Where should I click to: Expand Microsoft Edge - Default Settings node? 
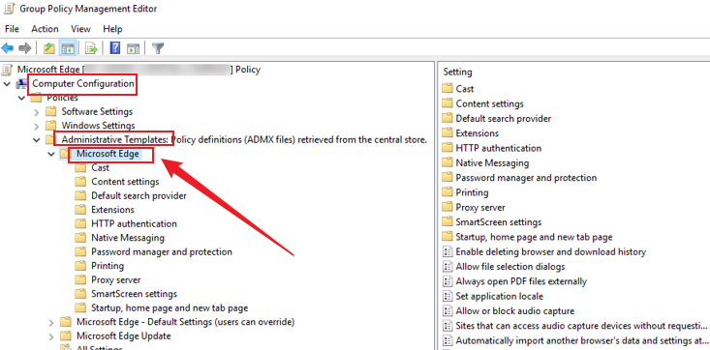point(51,322)
